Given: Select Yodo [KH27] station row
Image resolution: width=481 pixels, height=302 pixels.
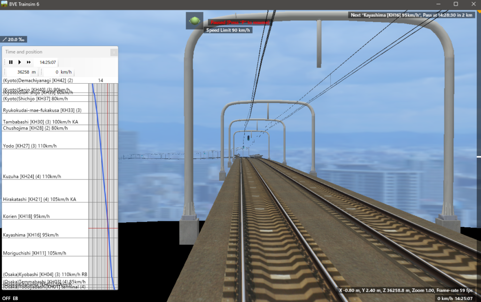Looking at the screenshot, I should [x=30, y=146].
